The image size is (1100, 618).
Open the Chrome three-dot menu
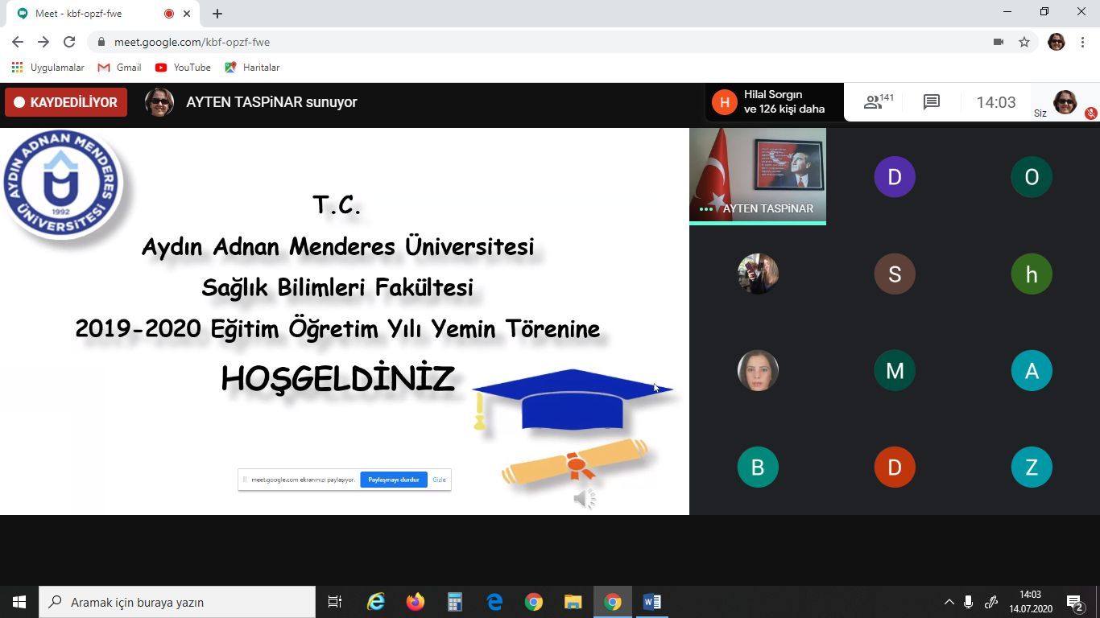pos(1082,42)
